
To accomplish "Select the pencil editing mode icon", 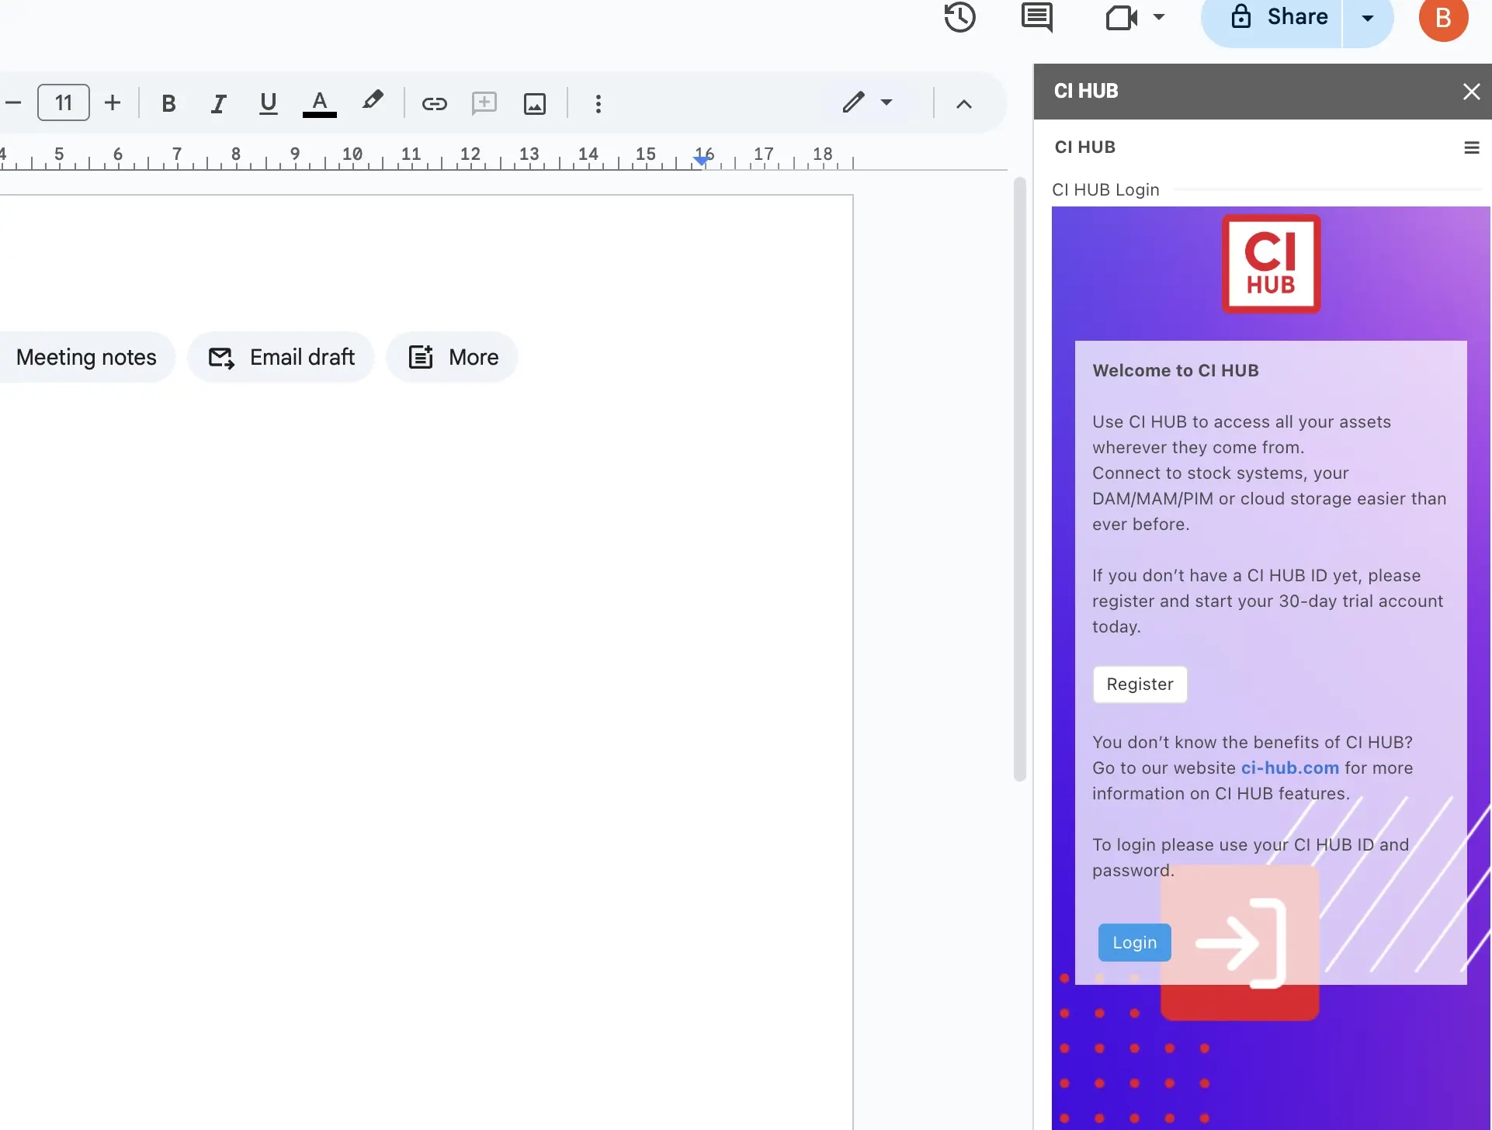I will click(x=853, y=102).
